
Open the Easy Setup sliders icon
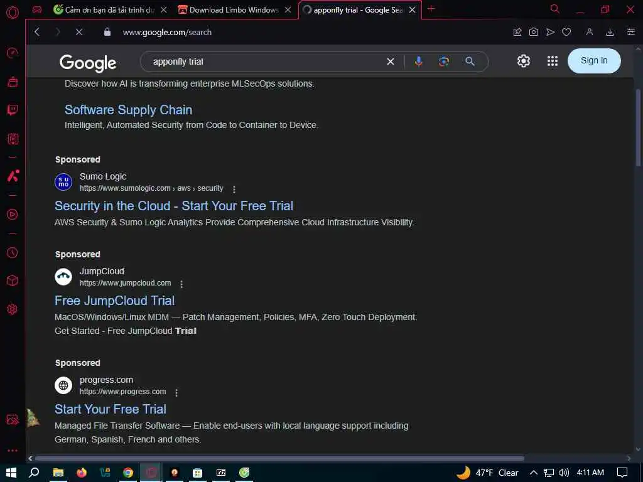[630, 32]
